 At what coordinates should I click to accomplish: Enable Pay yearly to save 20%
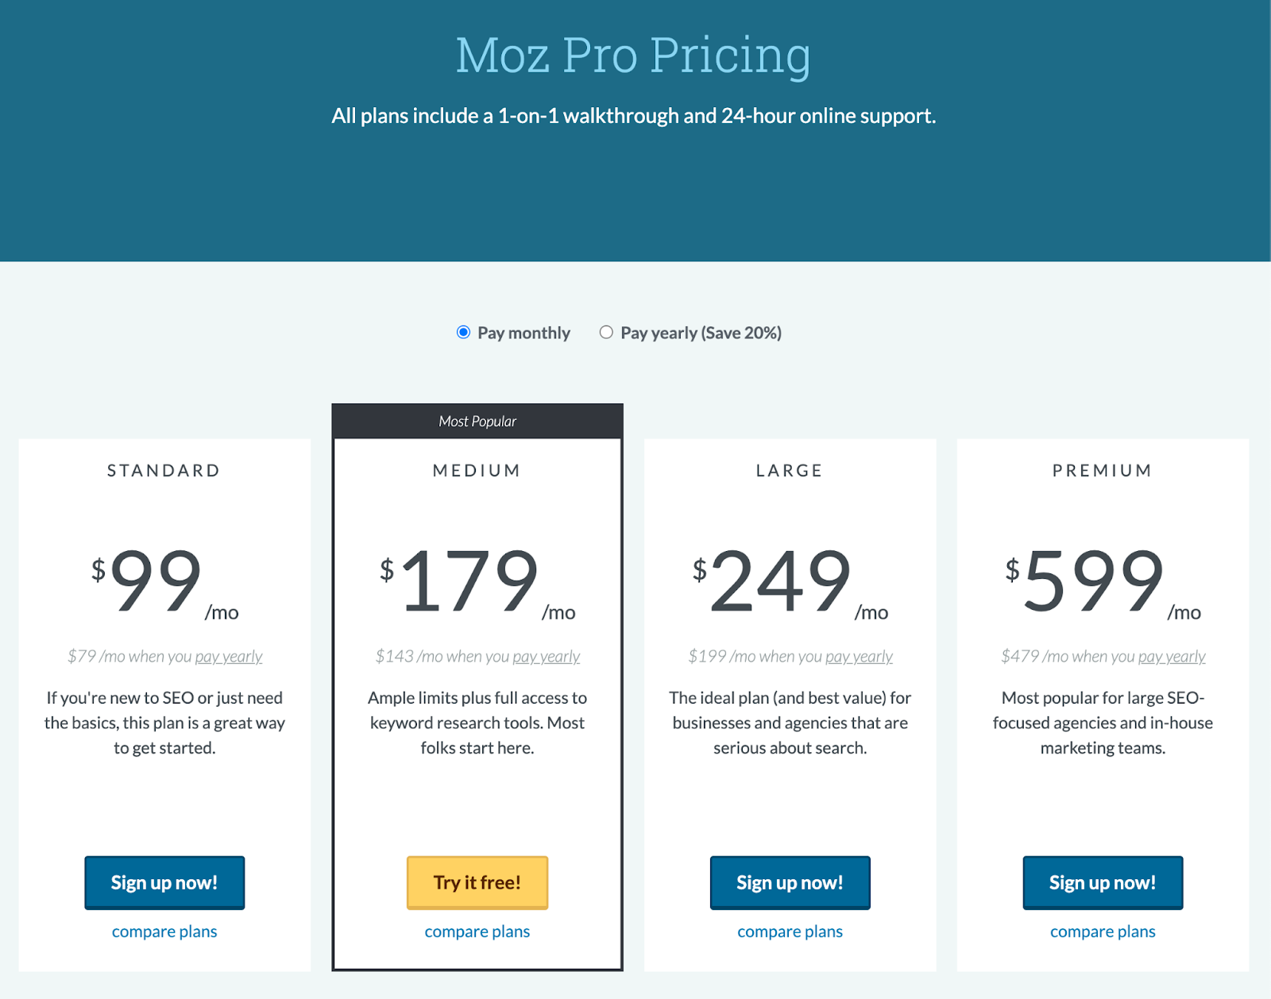tap(606, 333)
